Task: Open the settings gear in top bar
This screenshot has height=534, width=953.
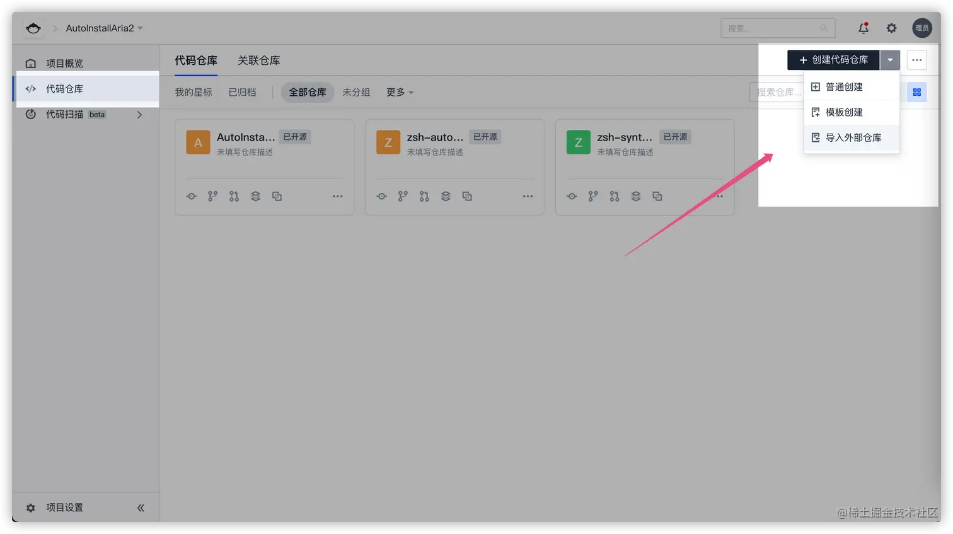Action: (x=891, y=28)
